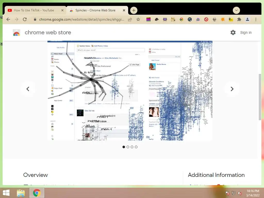
Task: Open the taskbar clock showing 10:16 PM
Action: coord(253,193)
